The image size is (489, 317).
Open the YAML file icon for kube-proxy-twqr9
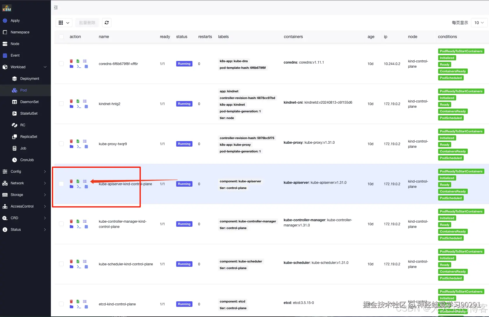pyautogui.click(x=78, y=141)
